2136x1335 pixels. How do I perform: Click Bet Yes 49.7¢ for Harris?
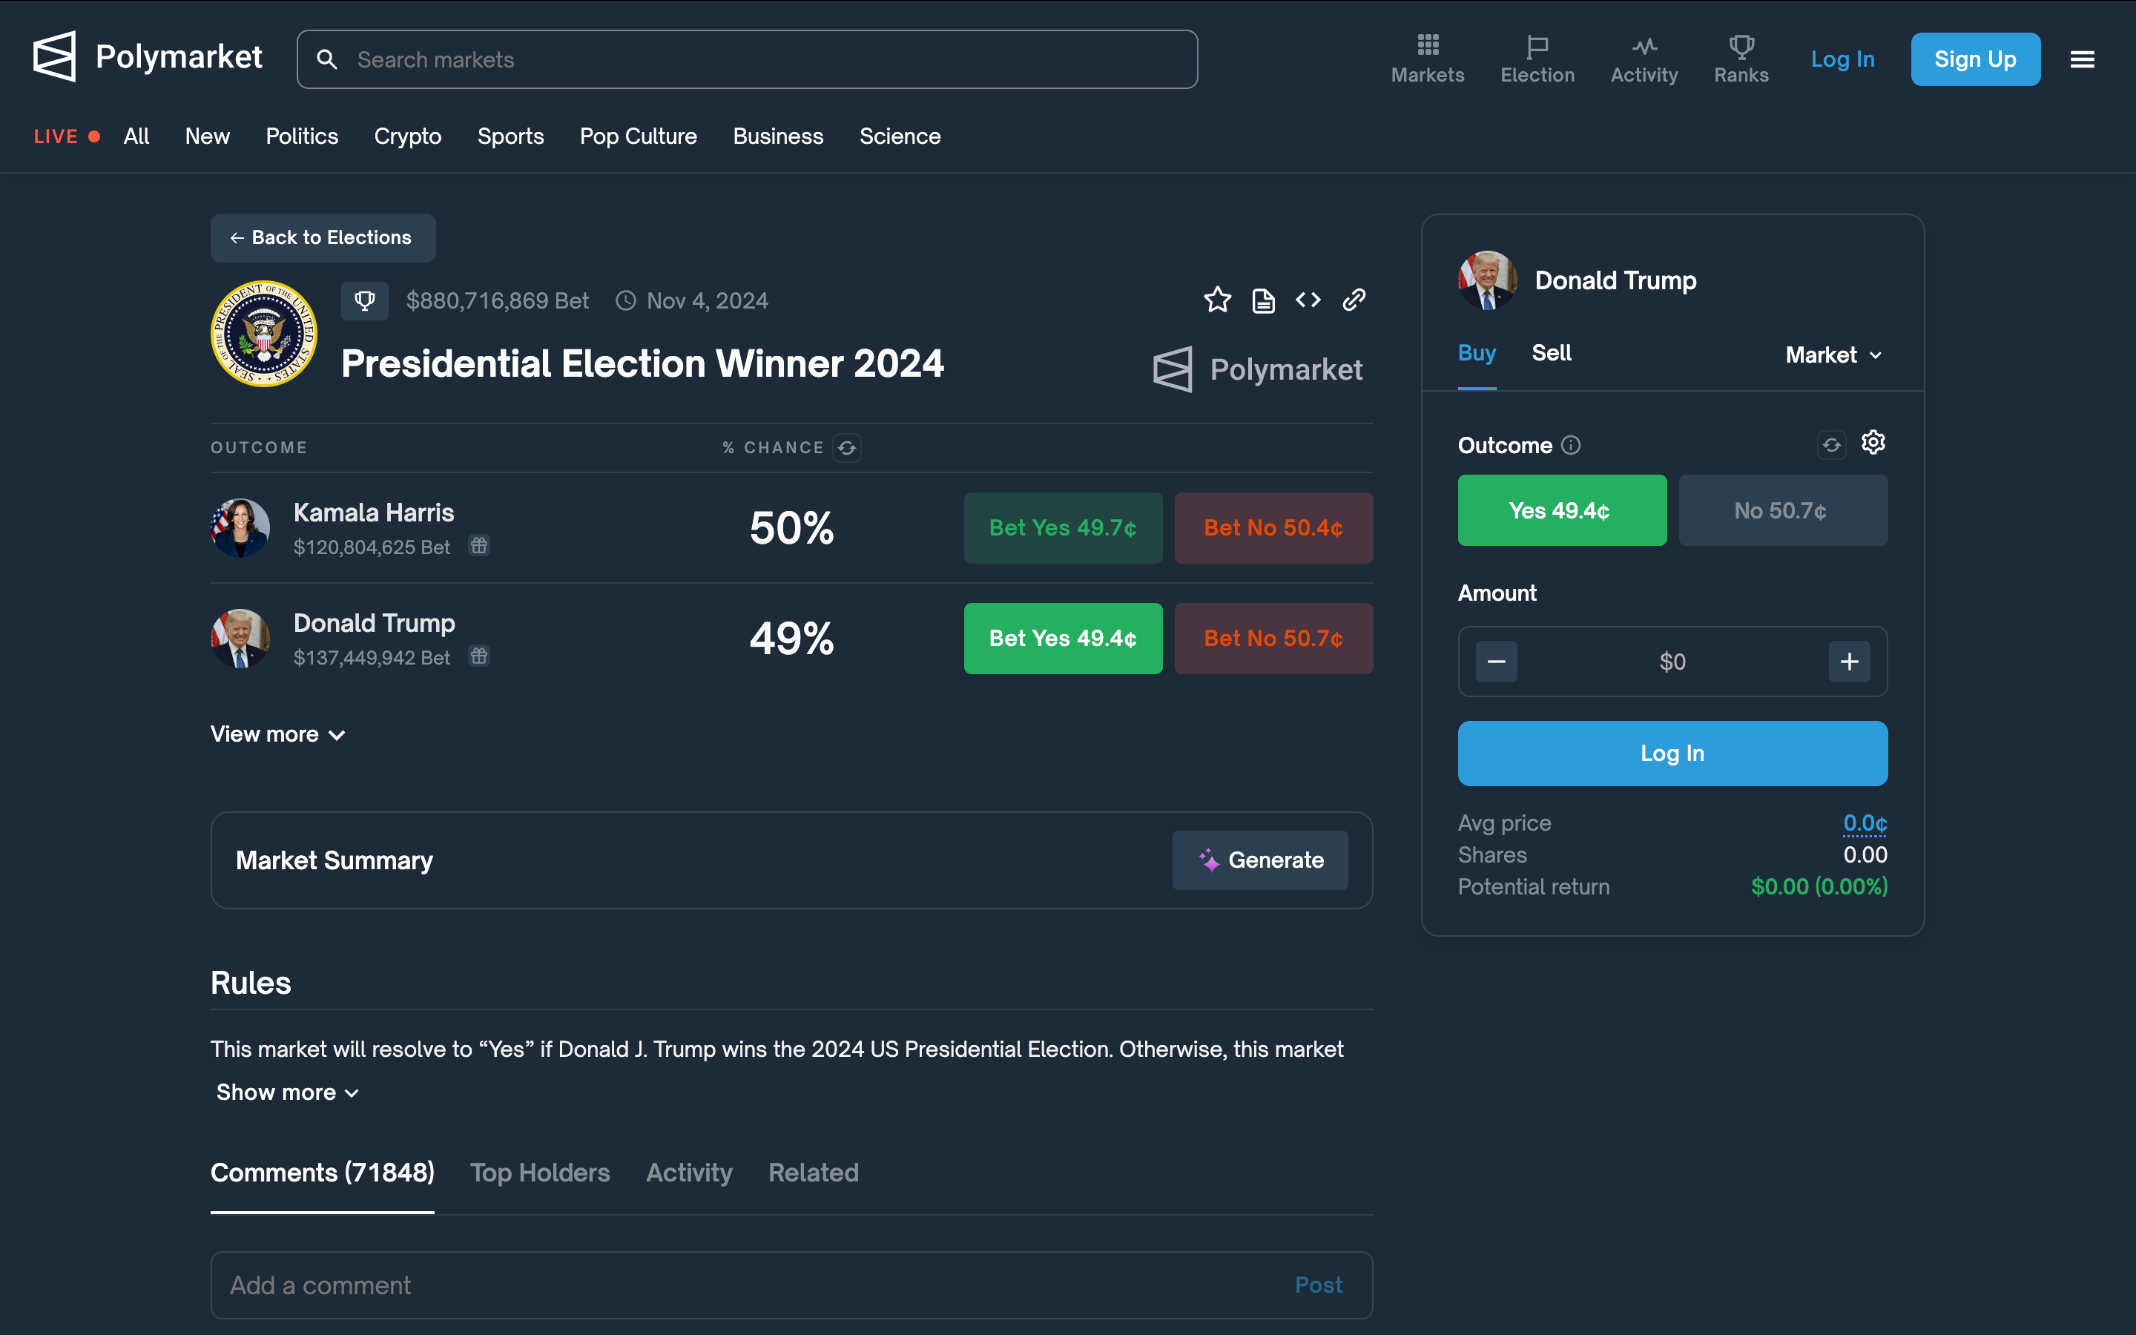[1062, 528]
